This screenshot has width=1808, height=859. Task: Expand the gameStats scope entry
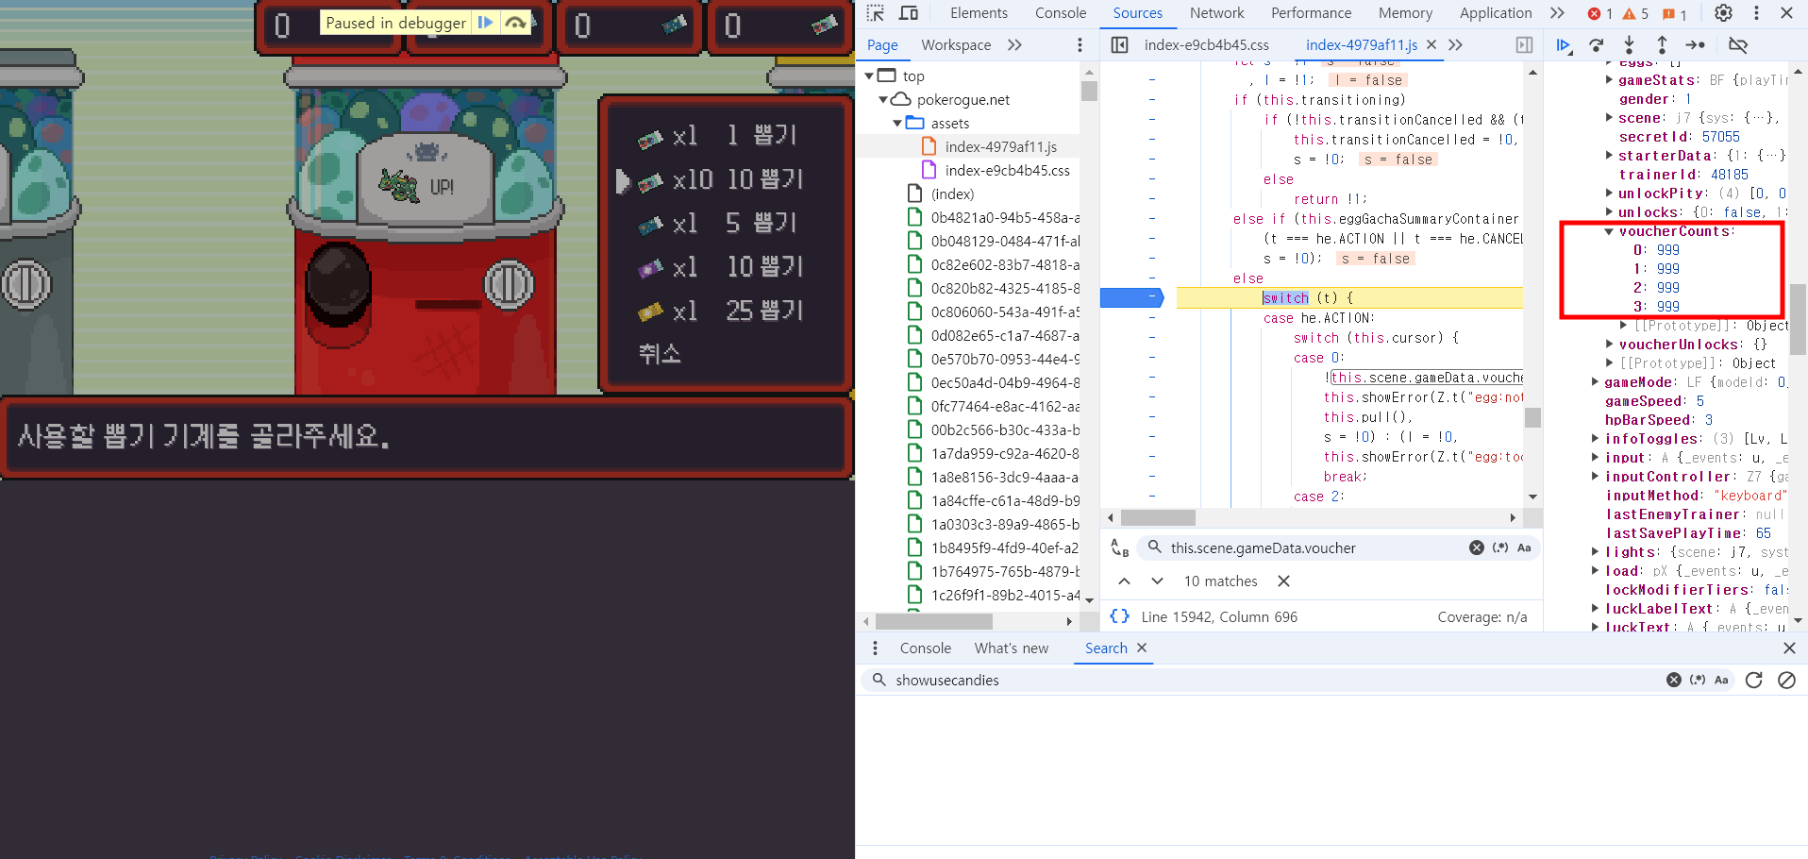(x=1609, y=80)
